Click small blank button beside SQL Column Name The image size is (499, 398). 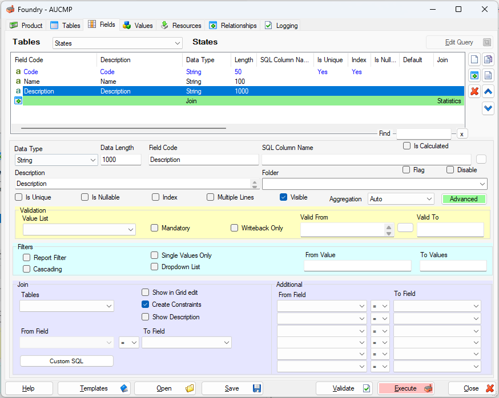tap(481, 159)
